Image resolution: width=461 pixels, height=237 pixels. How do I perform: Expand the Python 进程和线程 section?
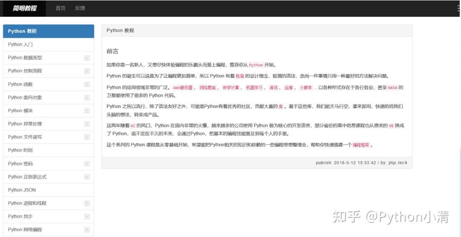pos(87,203)
